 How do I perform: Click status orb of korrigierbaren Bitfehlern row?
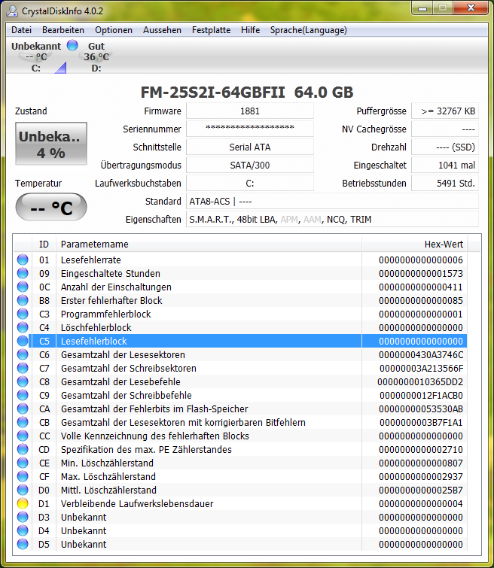pos(23,422)
